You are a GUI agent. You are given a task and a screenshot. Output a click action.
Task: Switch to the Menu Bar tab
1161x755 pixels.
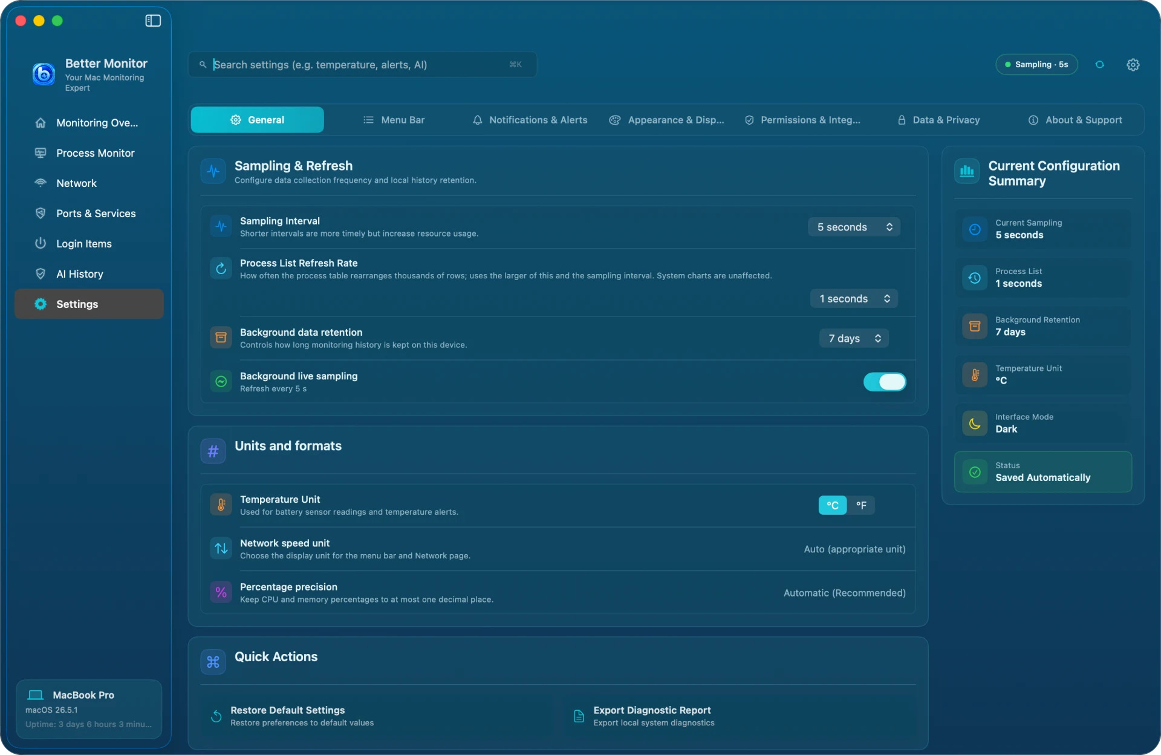(394, 120)
